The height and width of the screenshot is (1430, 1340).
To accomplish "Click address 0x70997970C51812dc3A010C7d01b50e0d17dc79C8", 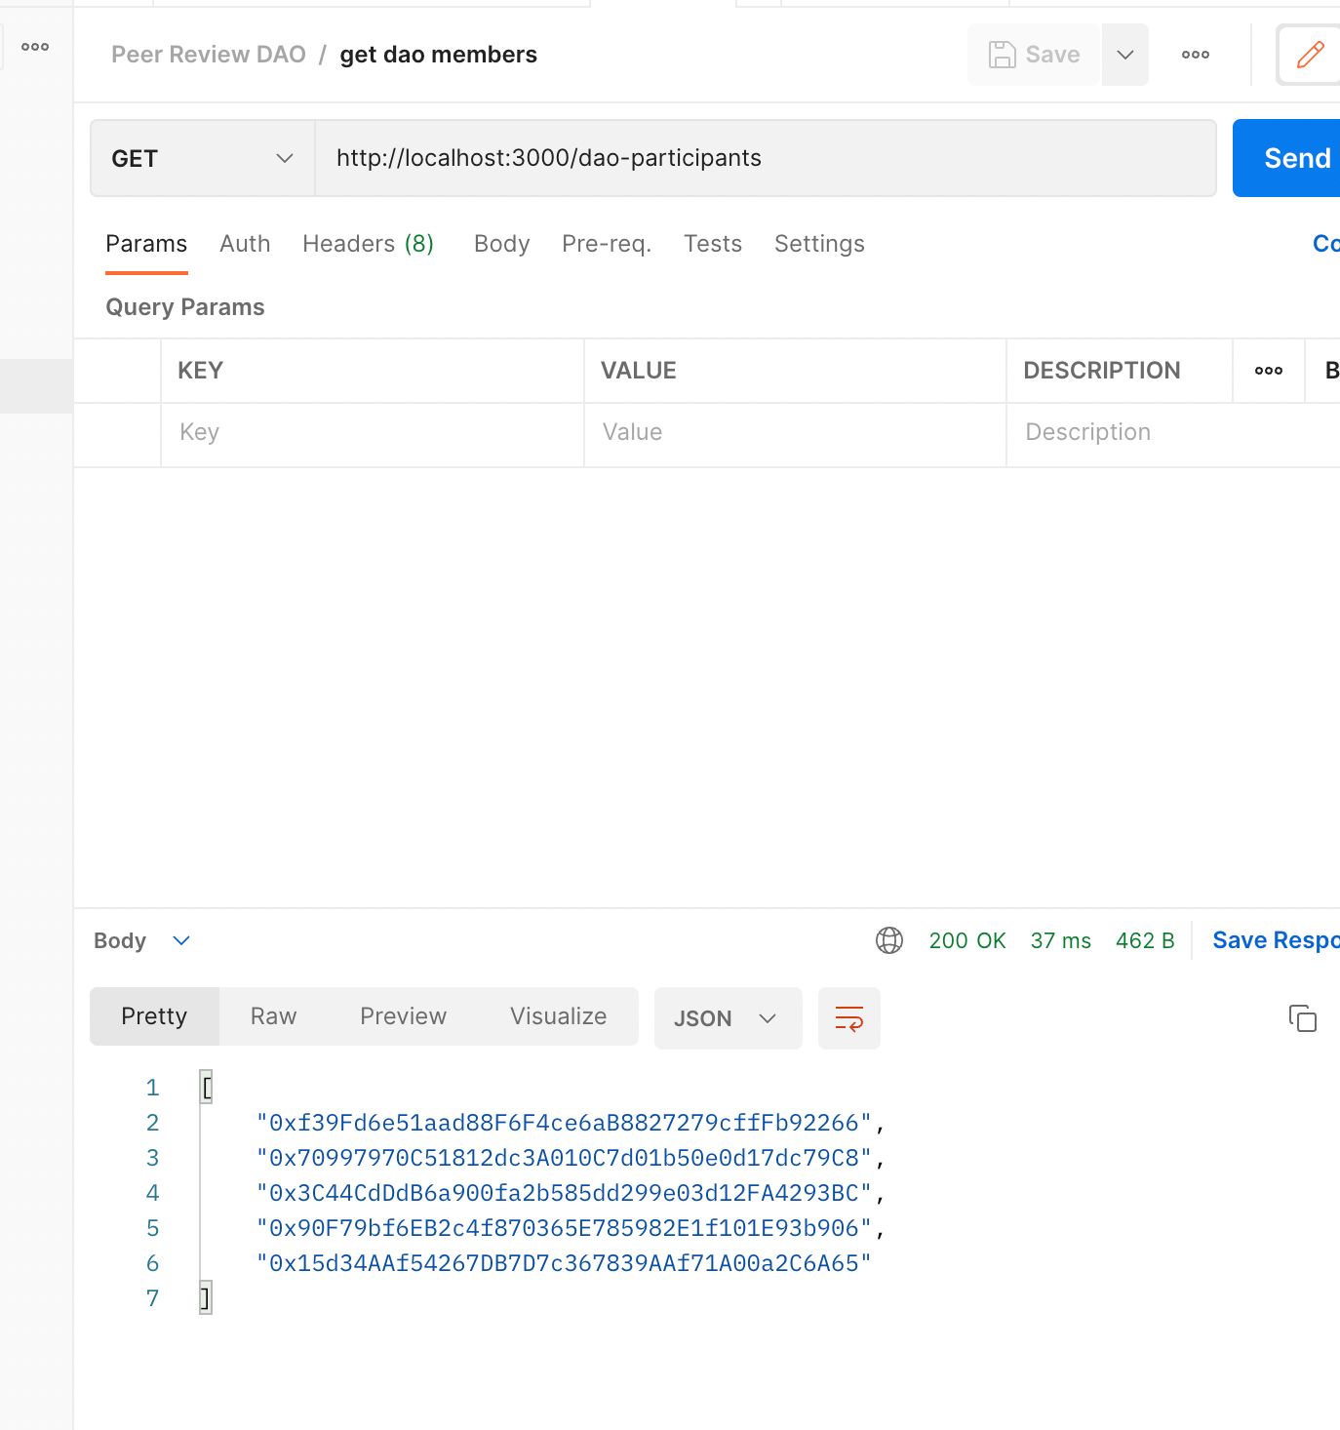I will coord(564,1158).
